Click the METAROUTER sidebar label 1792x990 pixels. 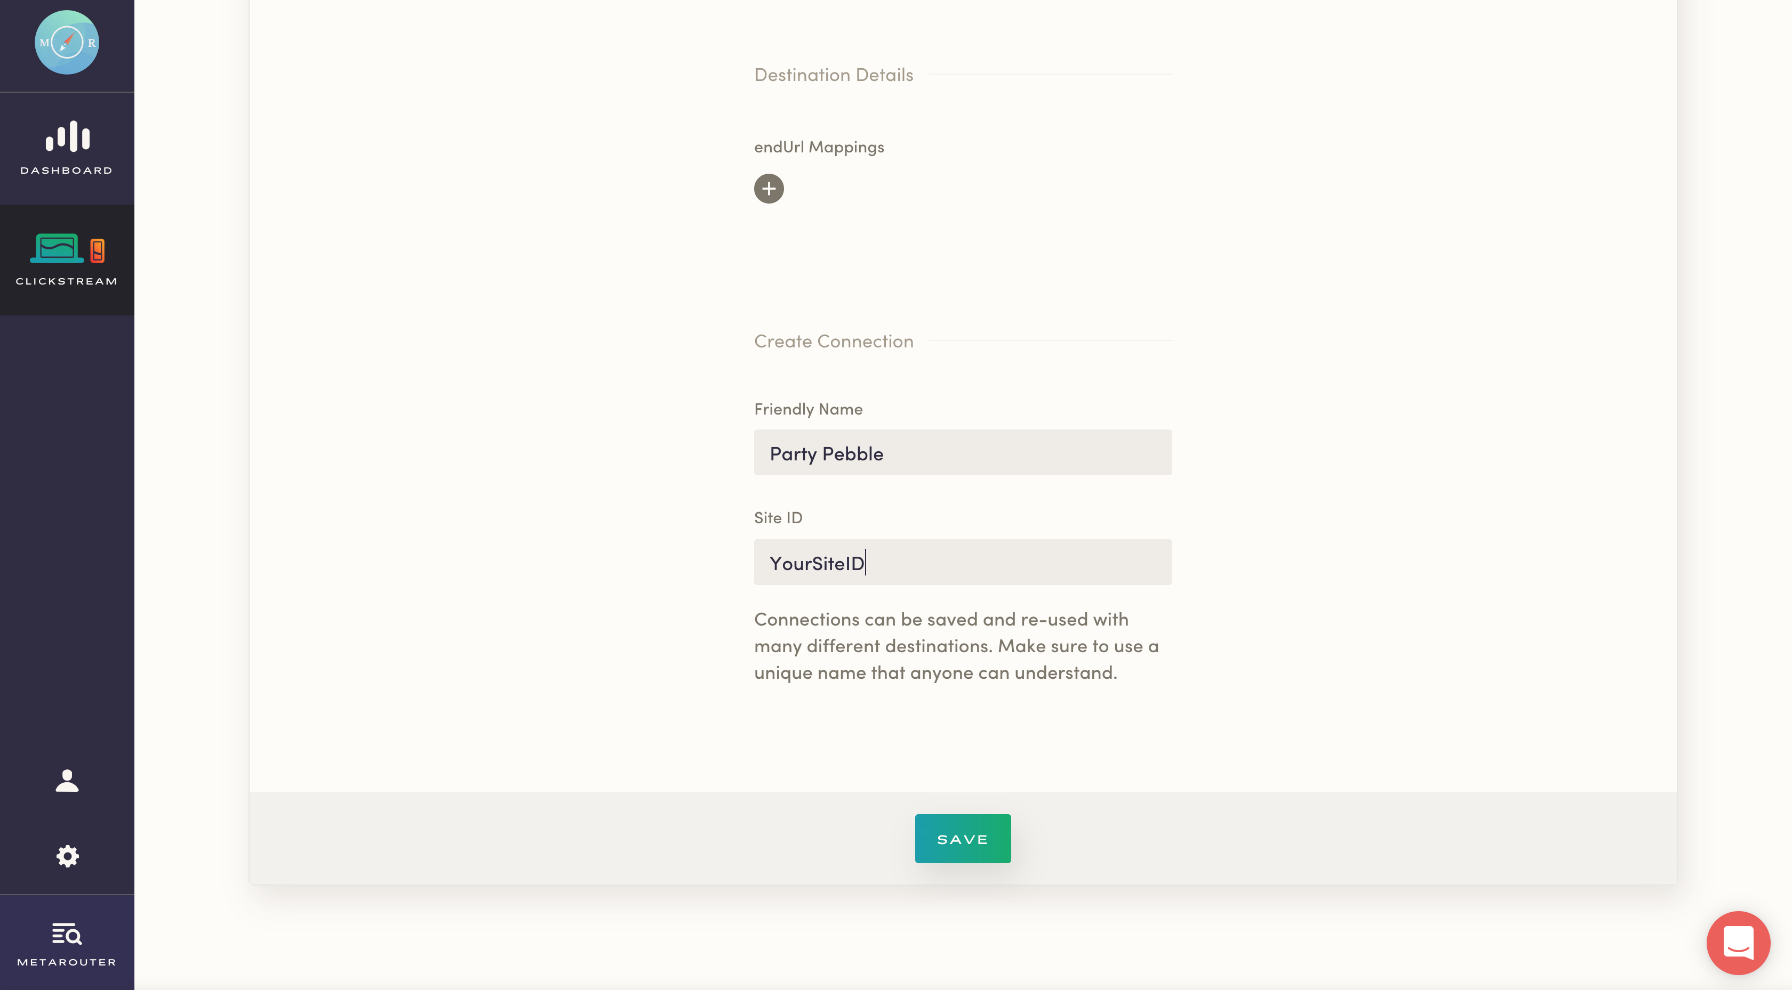point(67,962)
